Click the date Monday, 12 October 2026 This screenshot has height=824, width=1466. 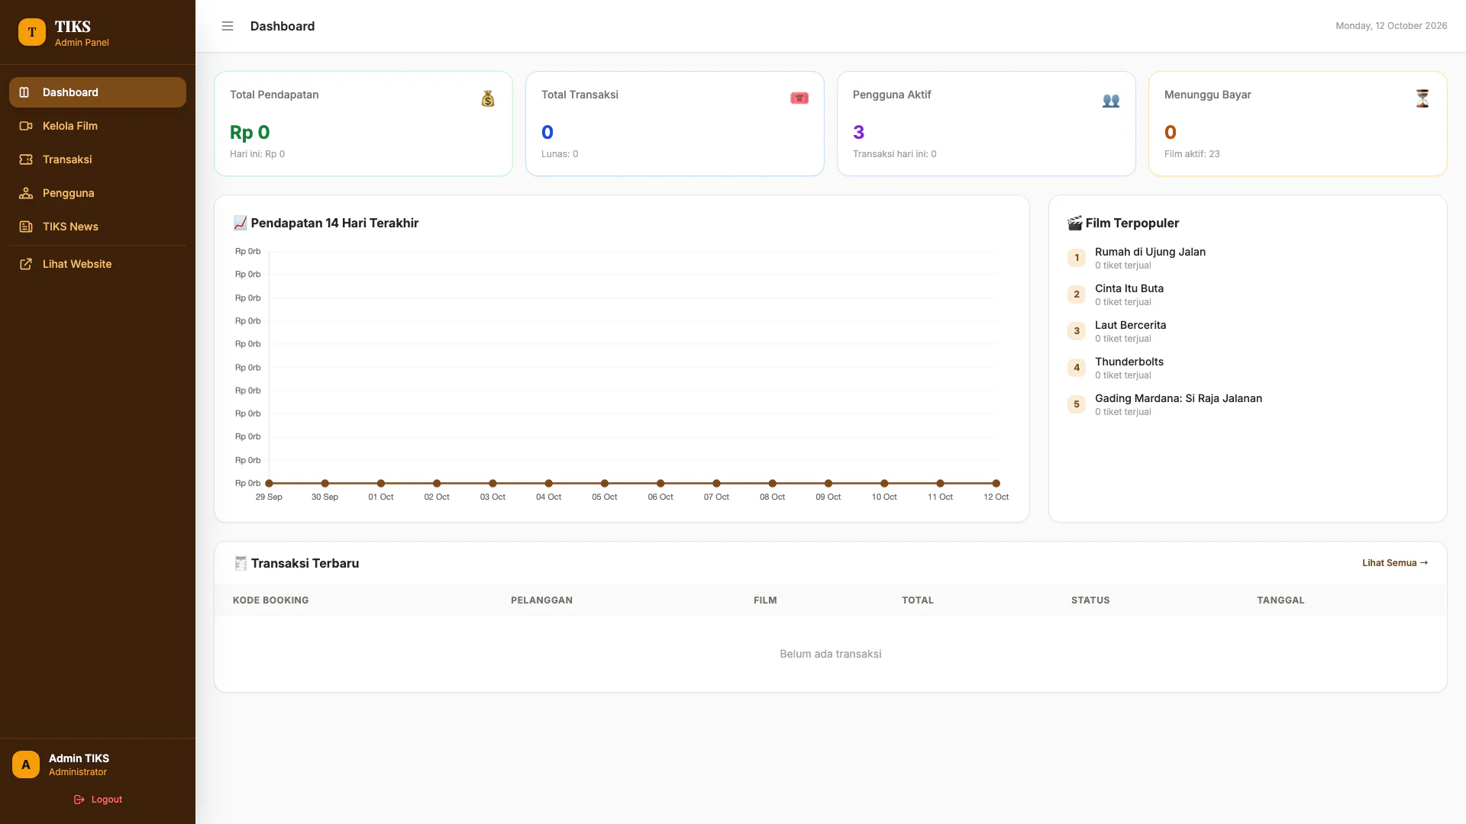pyautogui.click(x=1391, y=26)
